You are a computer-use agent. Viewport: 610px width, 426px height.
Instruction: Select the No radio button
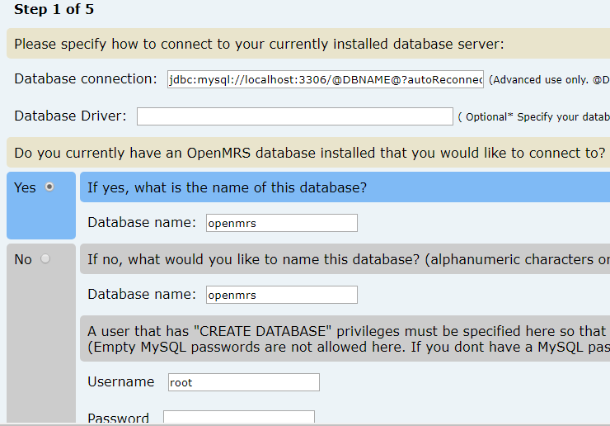pyautogui.click(x=45, y=258)
